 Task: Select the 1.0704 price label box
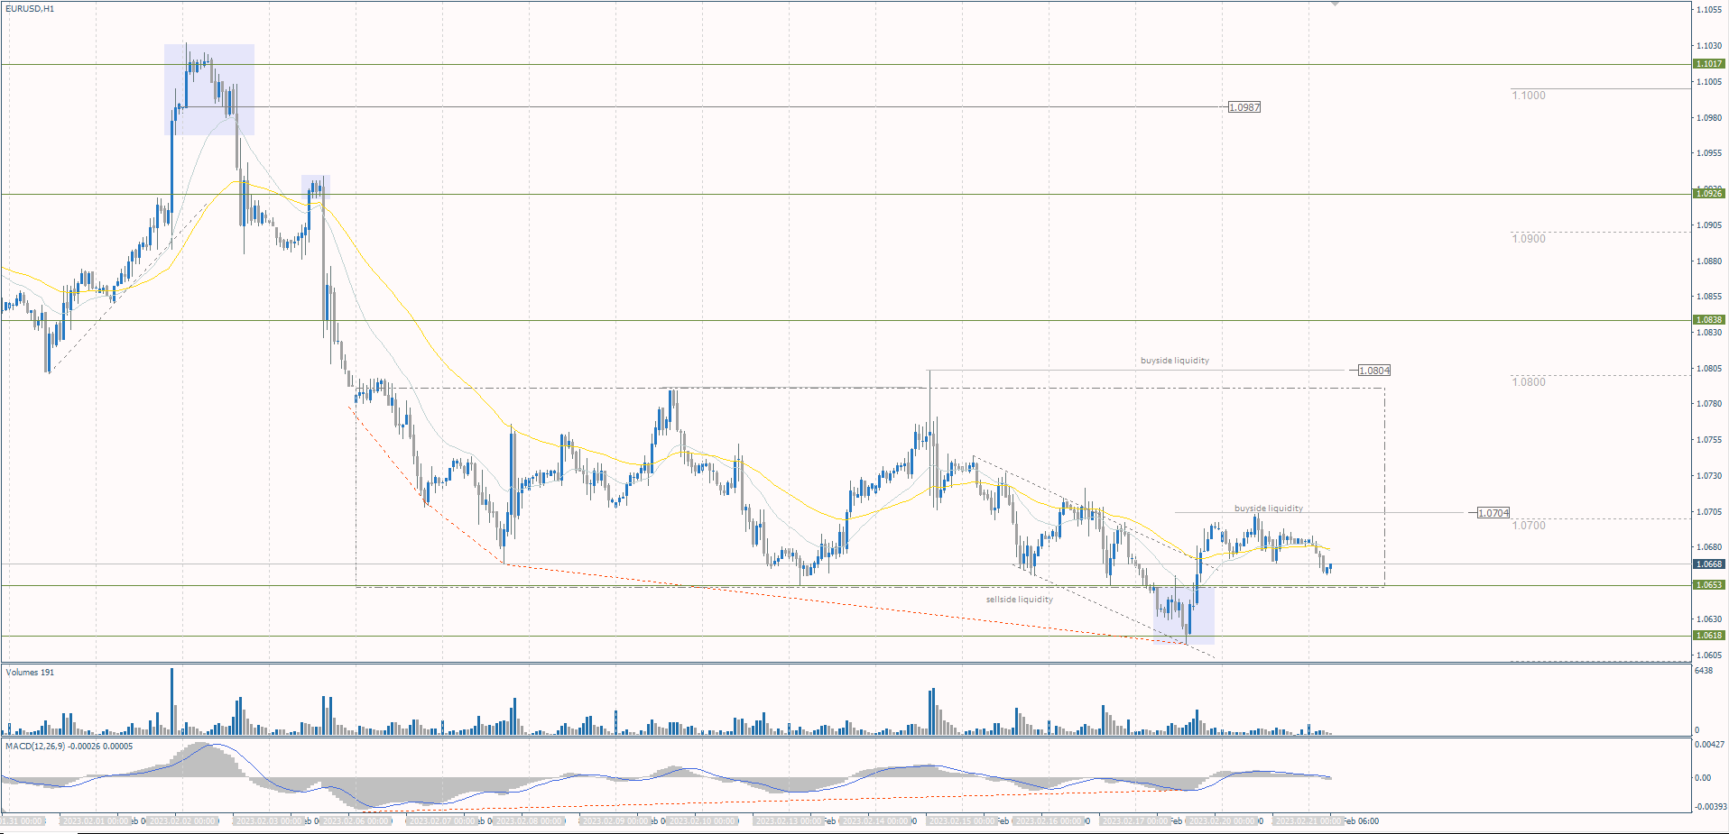pyautogui.click(x=1493, y=513)
